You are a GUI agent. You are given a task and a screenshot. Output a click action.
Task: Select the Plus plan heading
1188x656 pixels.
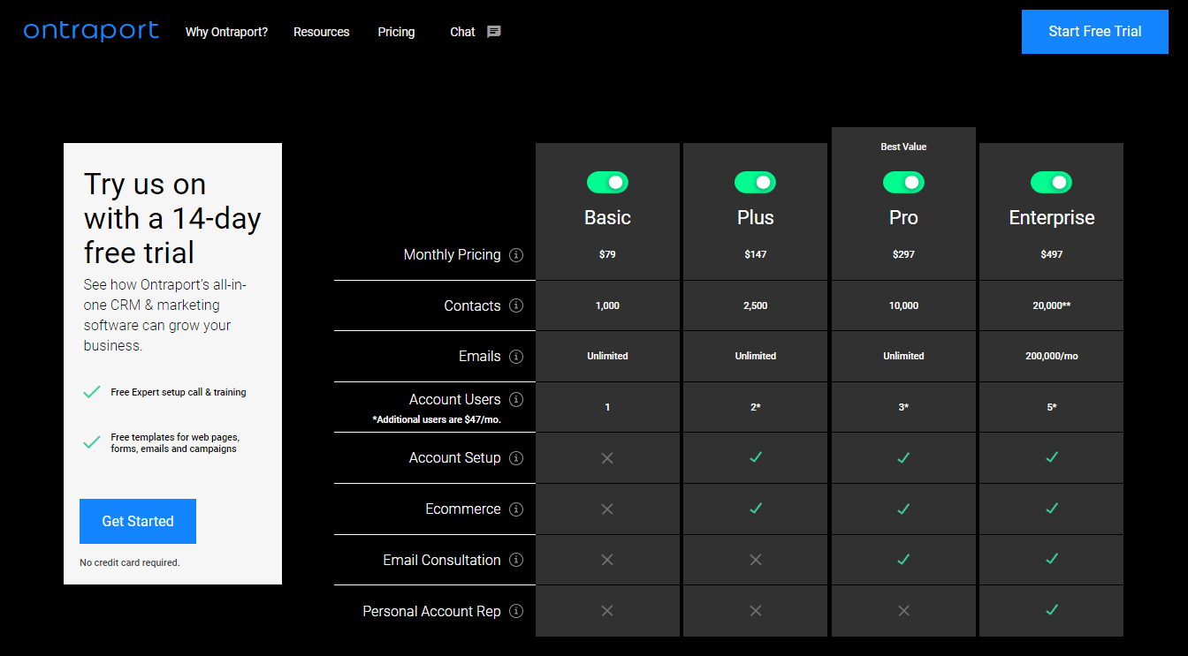755,218
